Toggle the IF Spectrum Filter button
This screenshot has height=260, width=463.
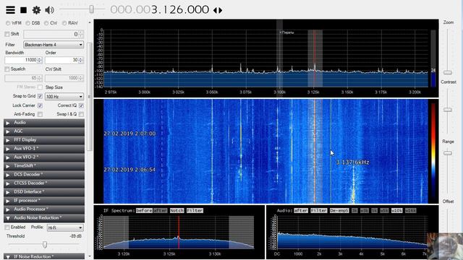(195, 210)
